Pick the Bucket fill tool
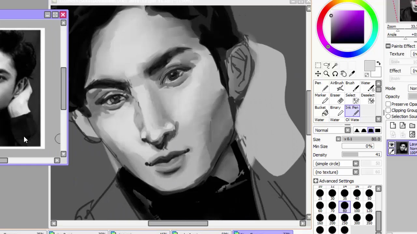Image resolution: width=417 pixels, height=234 pixels. [322, 111]
